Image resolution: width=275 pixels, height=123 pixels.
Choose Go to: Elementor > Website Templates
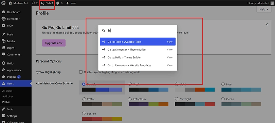[138, 65]
